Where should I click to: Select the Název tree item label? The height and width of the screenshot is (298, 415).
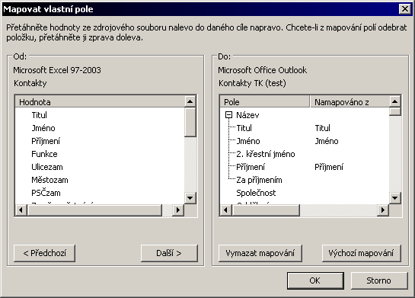coord(247,115)
